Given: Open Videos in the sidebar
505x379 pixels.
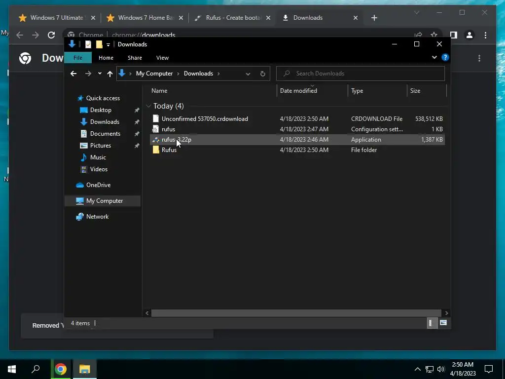Looking at the screenshot, I should [99, 169].
